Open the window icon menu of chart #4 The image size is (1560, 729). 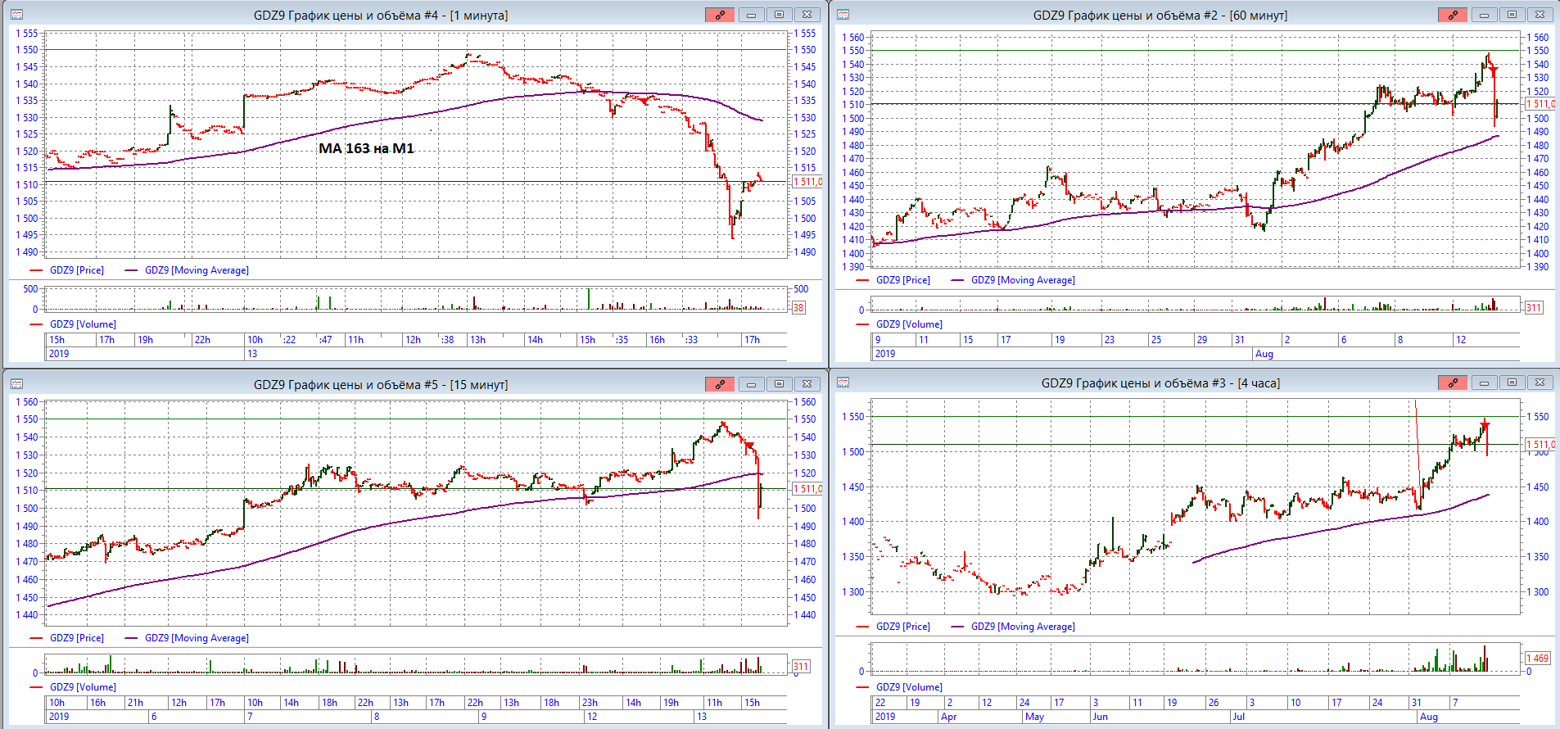point(16,15)
